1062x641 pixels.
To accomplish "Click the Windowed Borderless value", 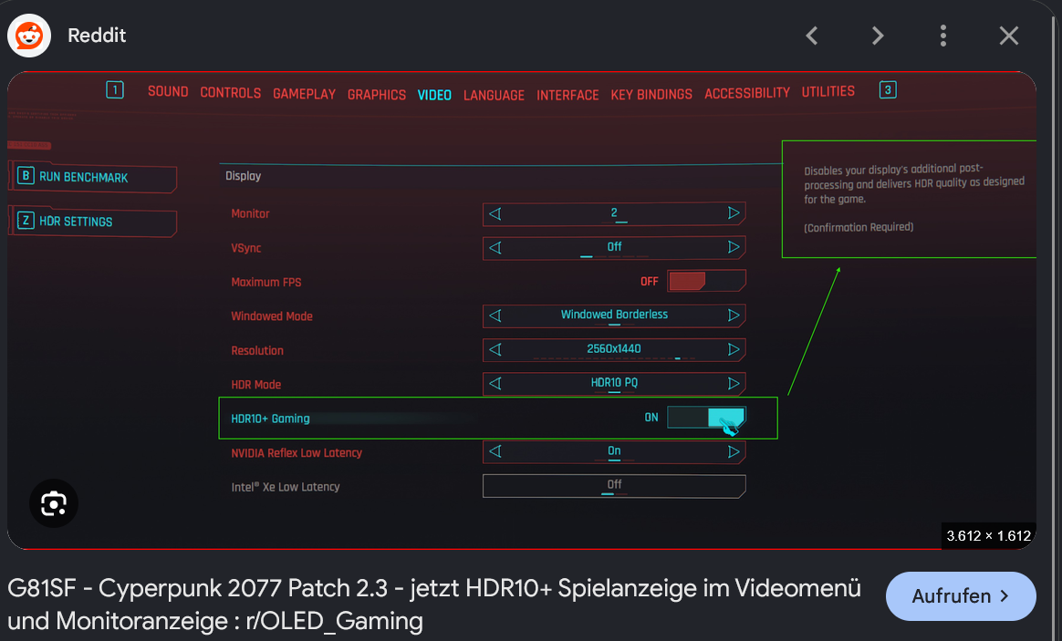I will (x=614, y=314).
